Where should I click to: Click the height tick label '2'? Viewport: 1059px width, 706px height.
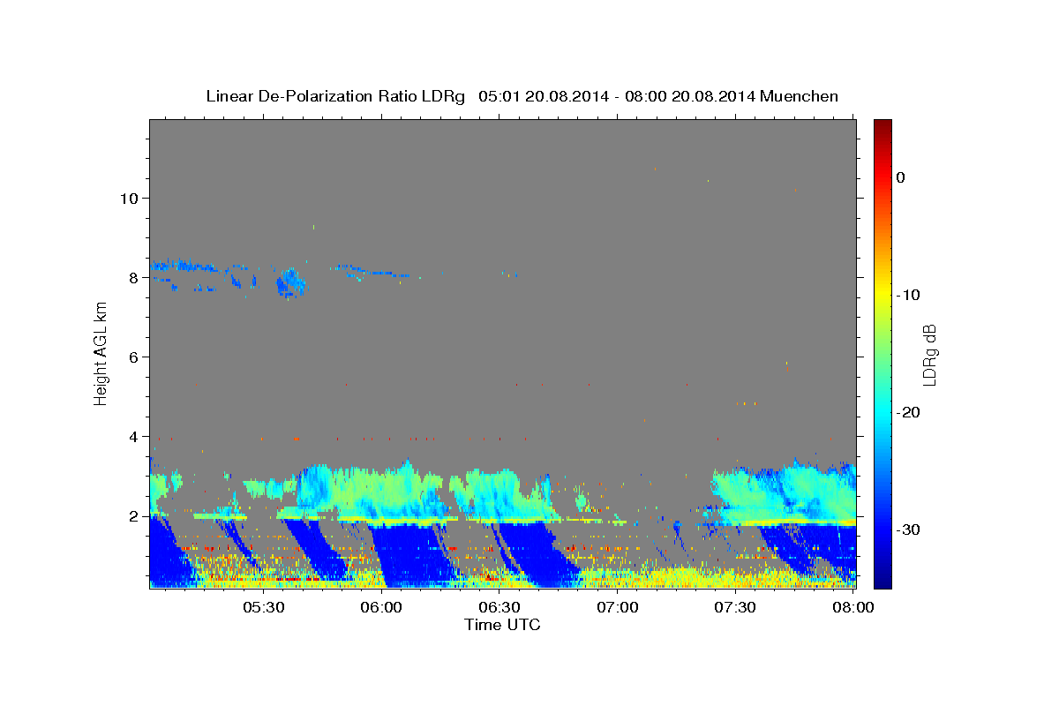[133, 515]
